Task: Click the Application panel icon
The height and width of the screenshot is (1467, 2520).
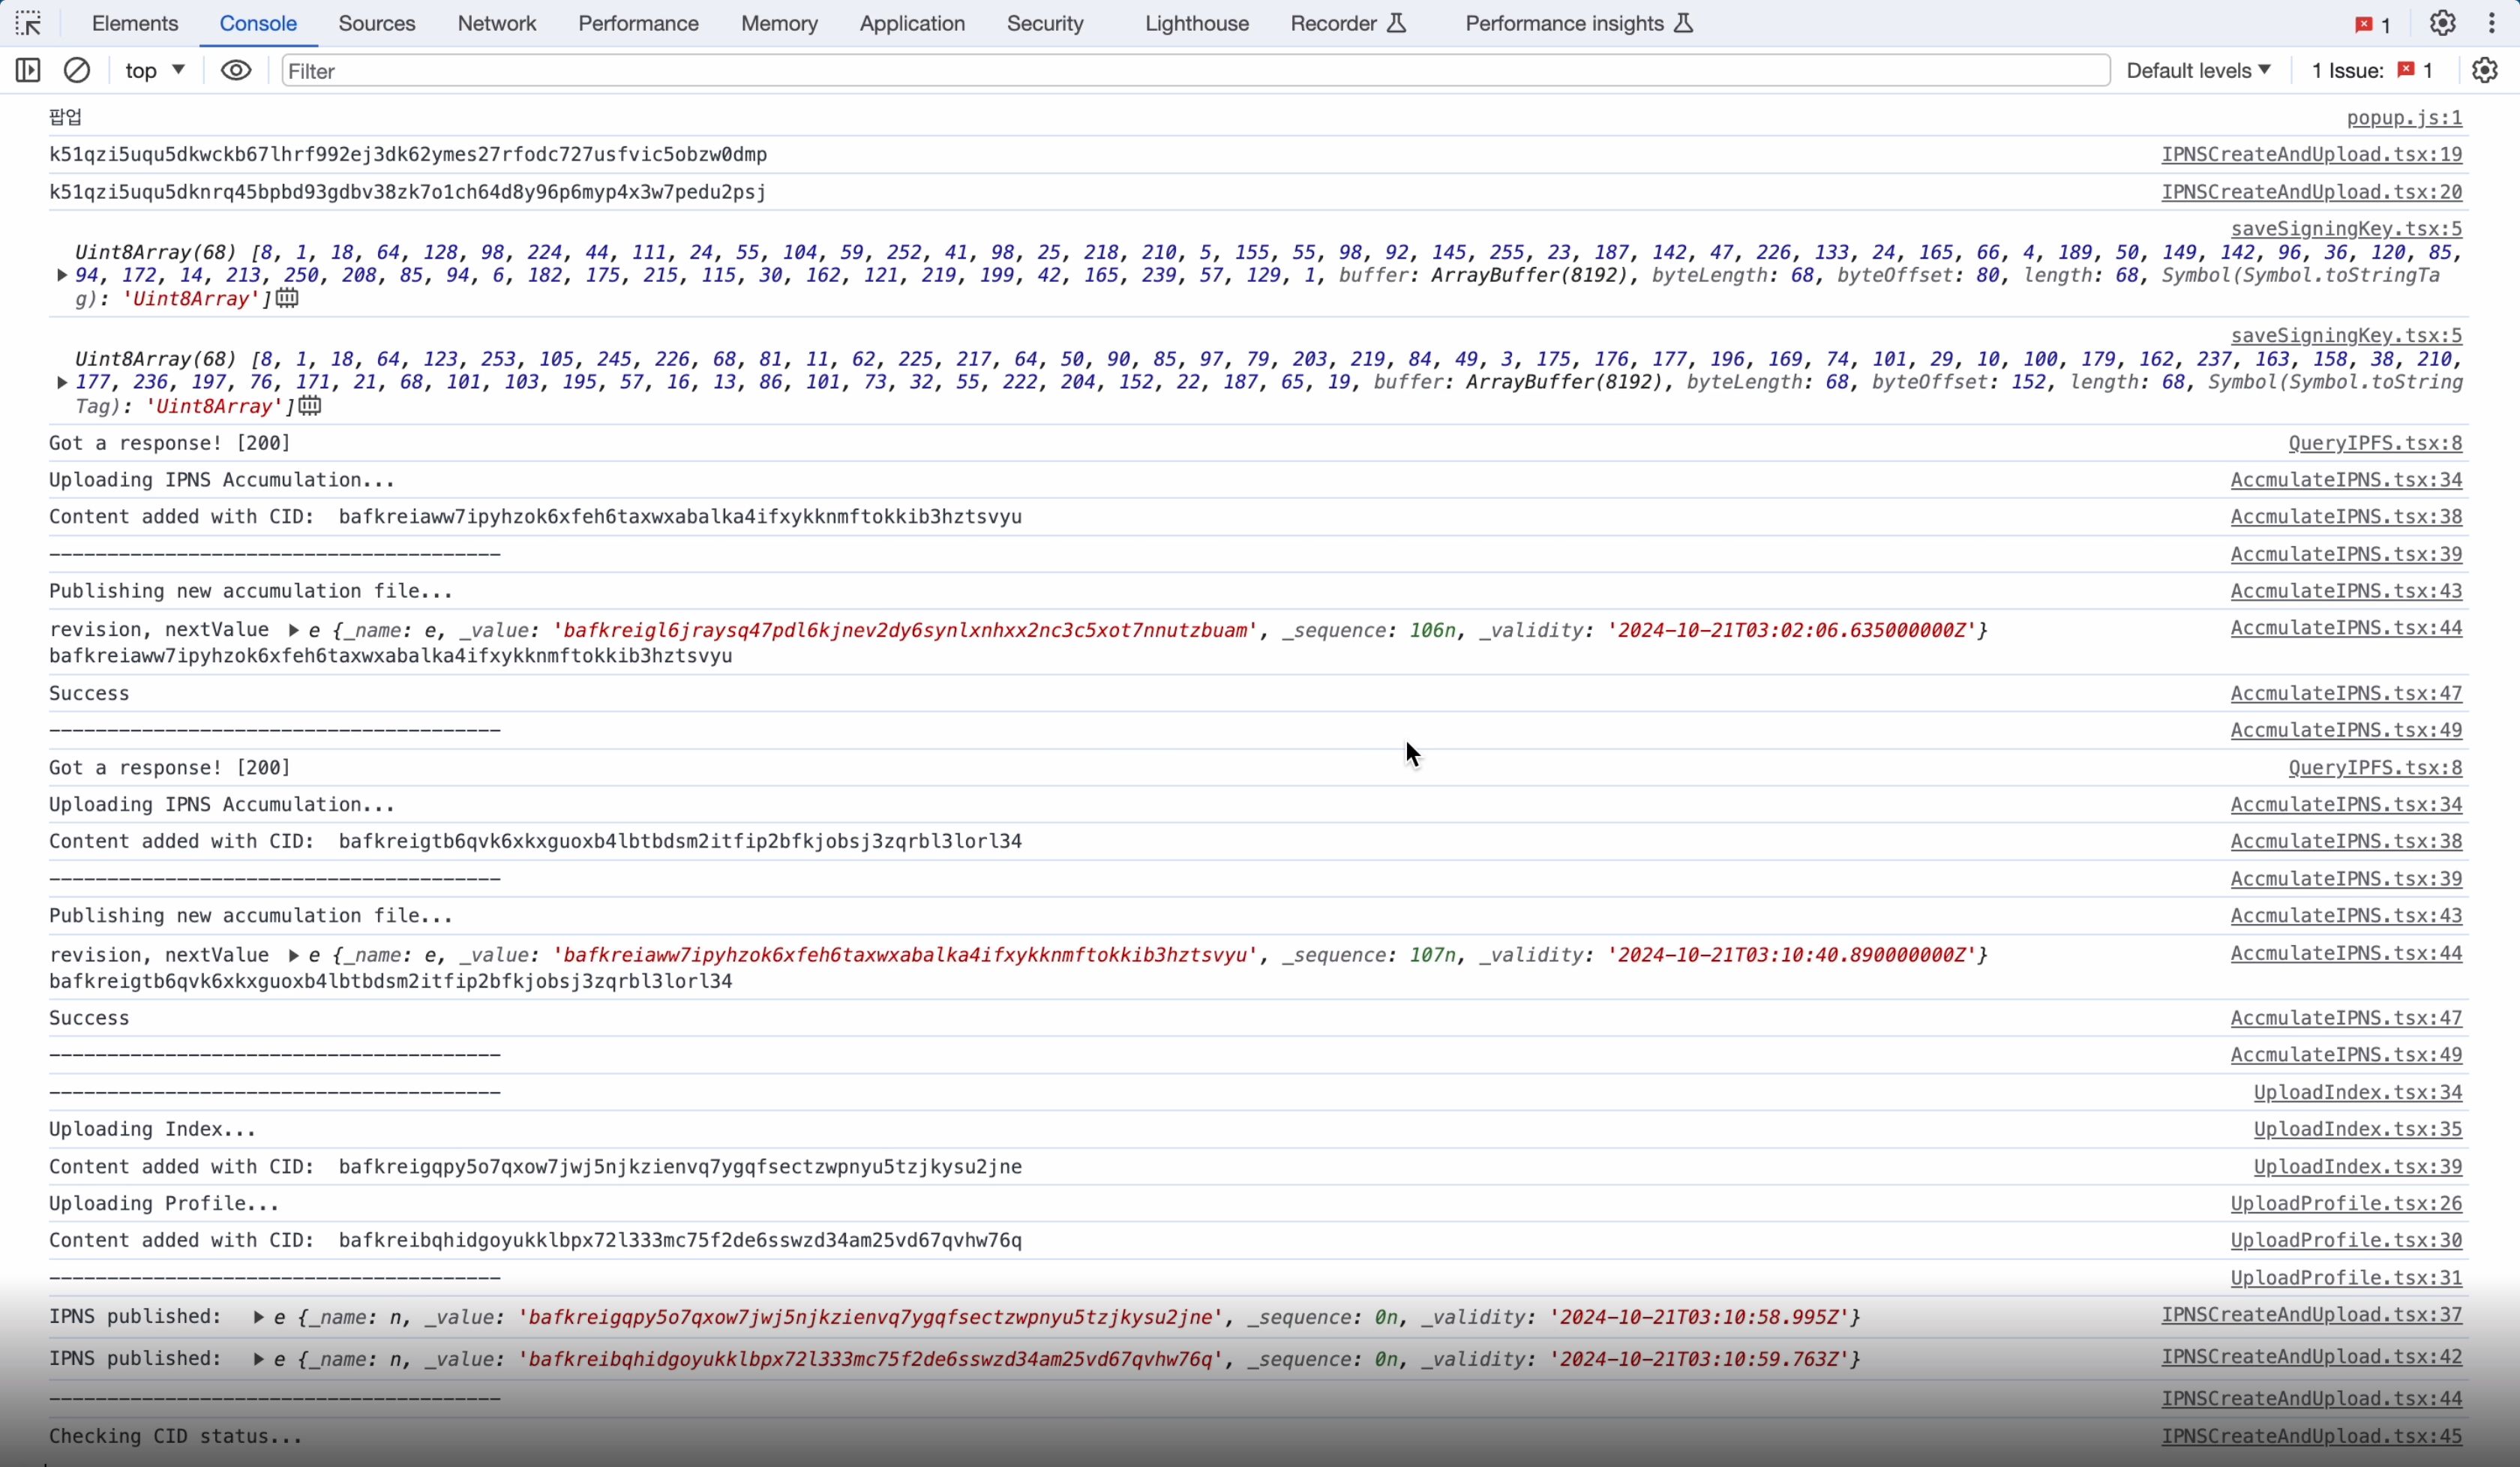Action: pyautogui.click(x=910, y=22)
